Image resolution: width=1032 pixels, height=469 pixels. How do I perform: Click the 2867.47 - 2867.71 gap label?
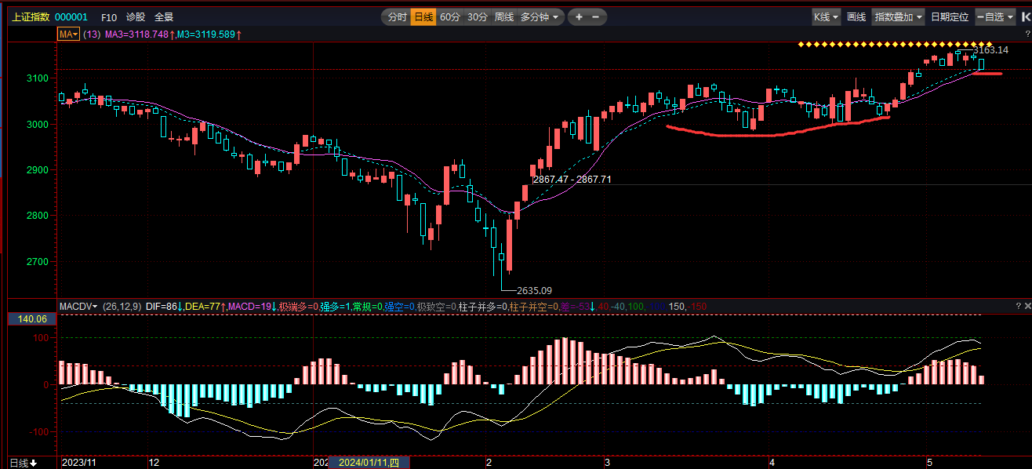(572, 180)
